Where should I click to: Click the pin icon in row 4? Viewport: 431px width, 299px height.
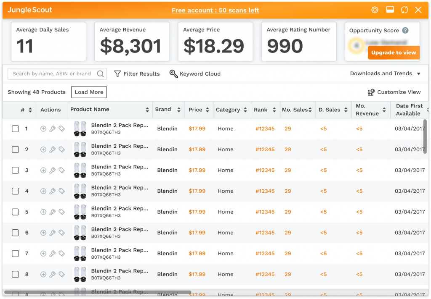[53, 191]
